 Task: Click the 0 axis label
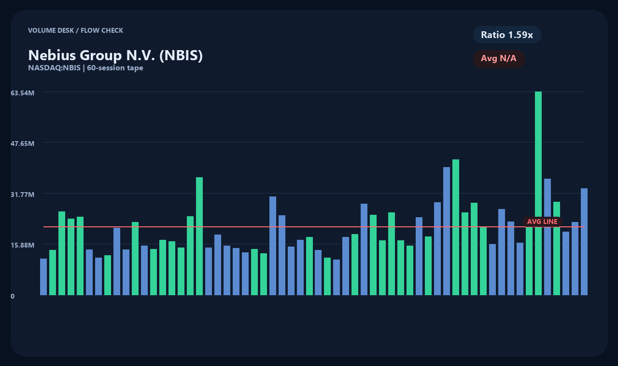(13, 296)
